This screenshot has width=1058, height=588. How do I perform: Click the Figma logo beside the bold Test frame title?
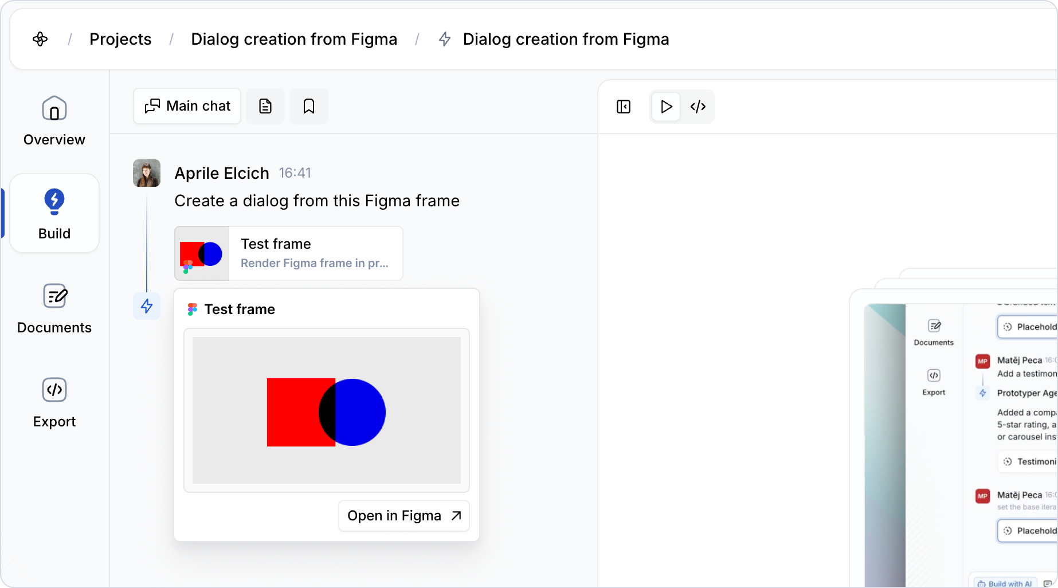(193, 309)
